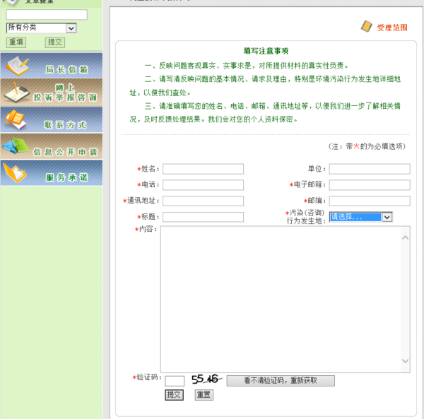Image resolution: width=424 pixels, height=419 pixels.
Task: Click into the 标题 field
Action: 203,217
